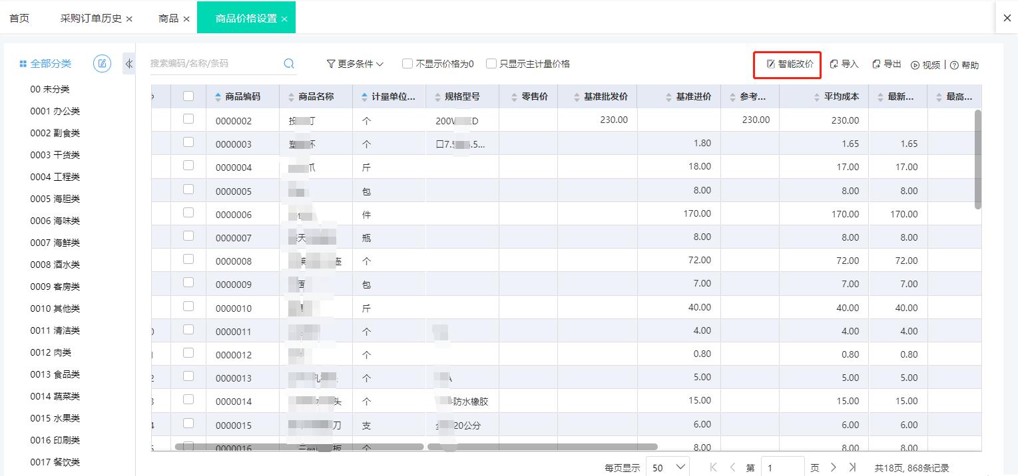This screenshot has height=476, width=1018.
Task: Open the 采购订单历史 tab
Action: pyautogui.click(x=91, y=17)
